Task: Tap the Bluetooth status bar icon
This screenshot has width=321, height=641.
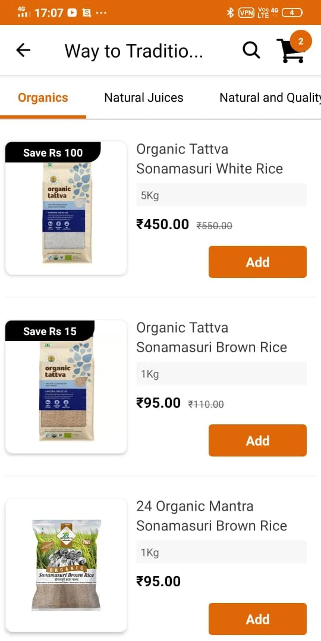Action: 230,12
